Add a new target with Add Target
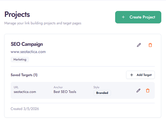The width and height of the screenshot is (166, 121). coord(140,75)
